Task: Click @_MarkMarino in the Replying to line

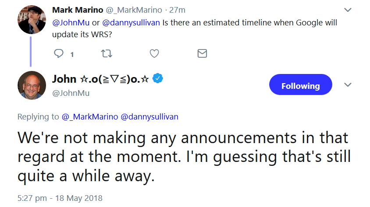Action: (89, 116)
